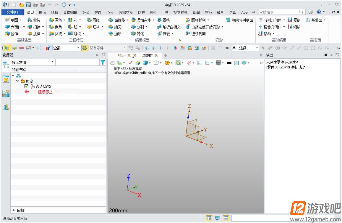Collapse the 历史 history folder
Screen dimensions: 342x223
point(17,81)
